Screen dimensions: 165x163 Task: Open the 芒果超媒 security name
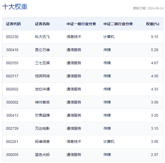coord(42,115)
